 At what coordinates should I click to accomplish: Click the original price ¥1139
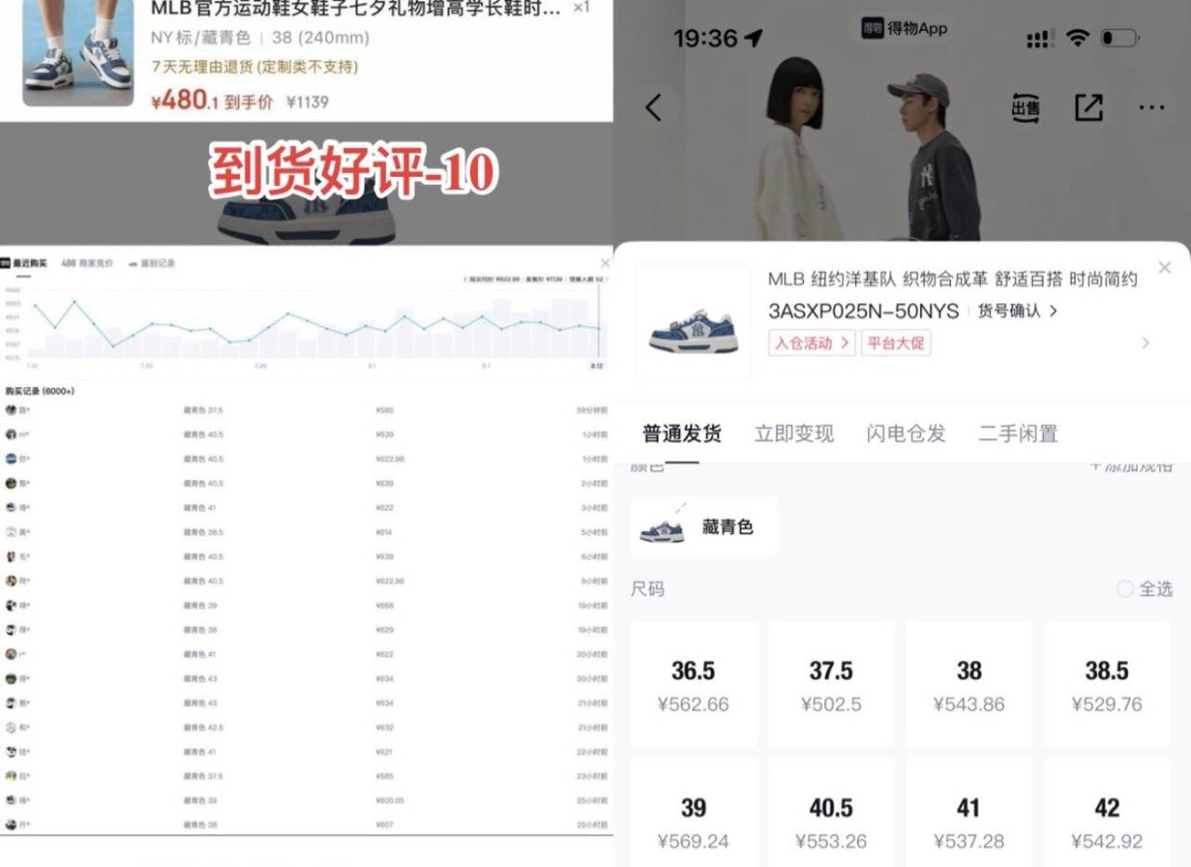tap(307, 102)
